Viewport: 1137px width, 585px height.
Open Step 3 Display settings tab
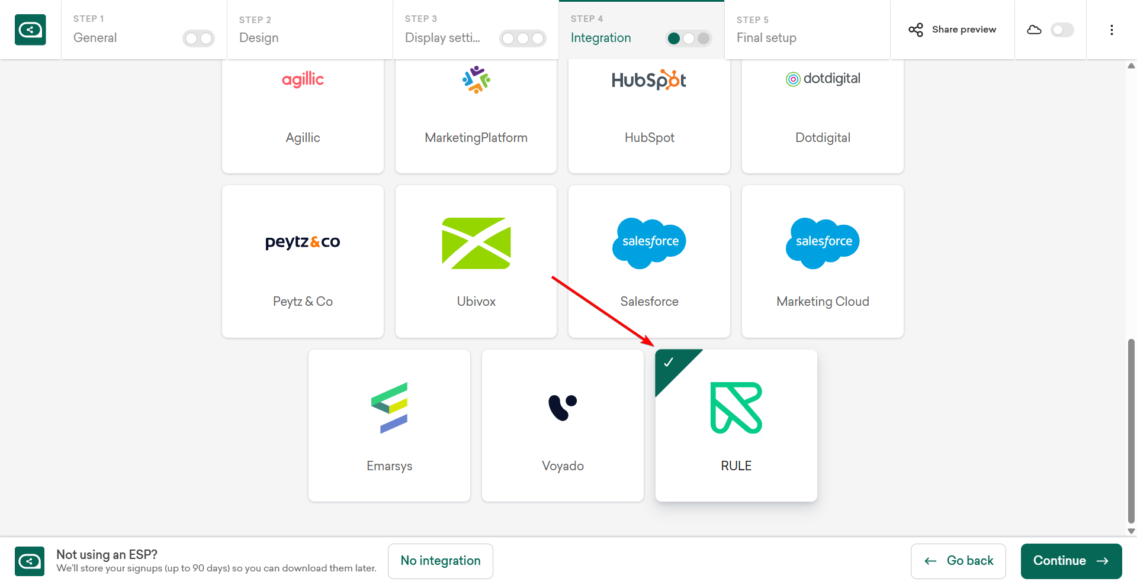(450, 30)
